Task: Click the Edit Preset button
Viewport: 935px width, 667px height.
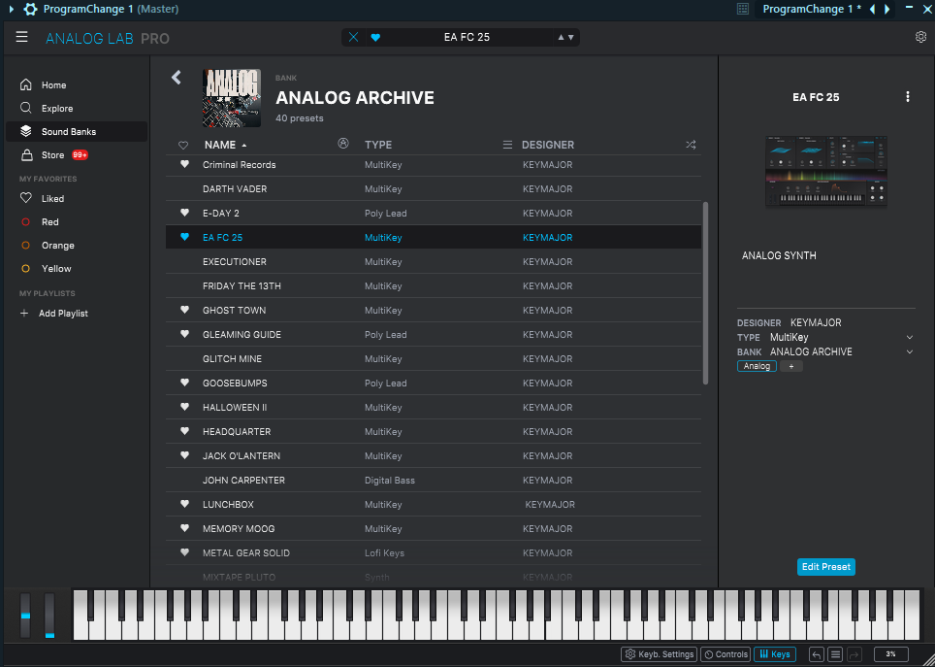Action: tap(825, 567)
